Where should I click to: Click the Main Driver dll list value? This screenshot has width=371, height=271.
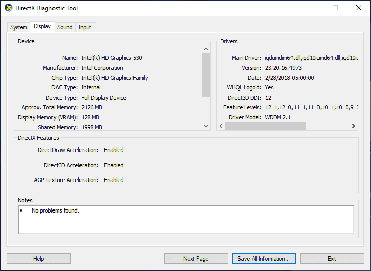pyautogui.click(x=311, y=58)
